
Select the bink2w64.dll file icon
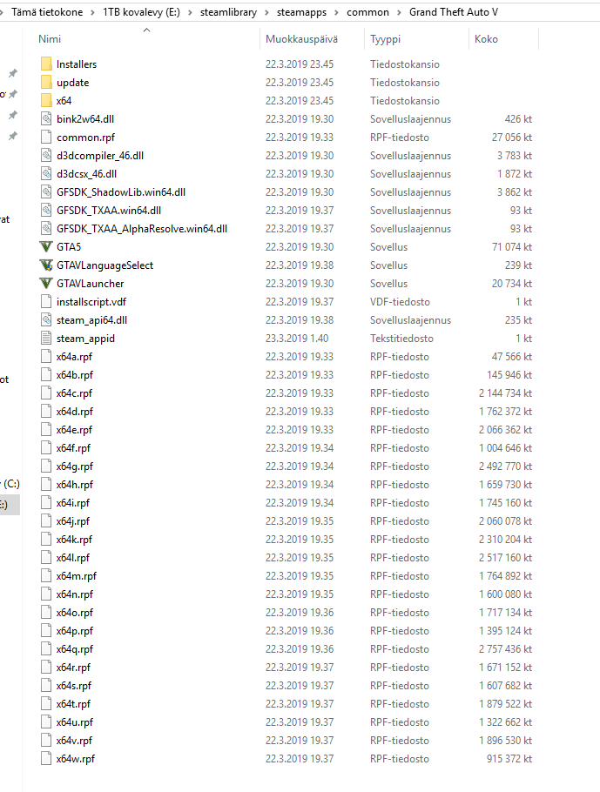coord(46,118)
